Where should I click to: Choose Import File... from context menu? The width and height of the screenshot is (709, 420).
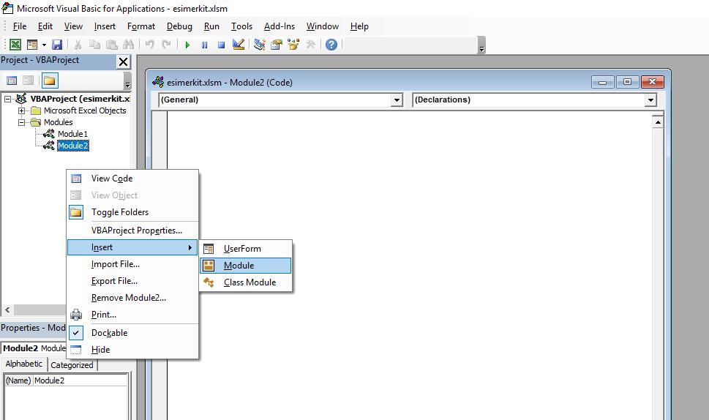click(132, 264)
